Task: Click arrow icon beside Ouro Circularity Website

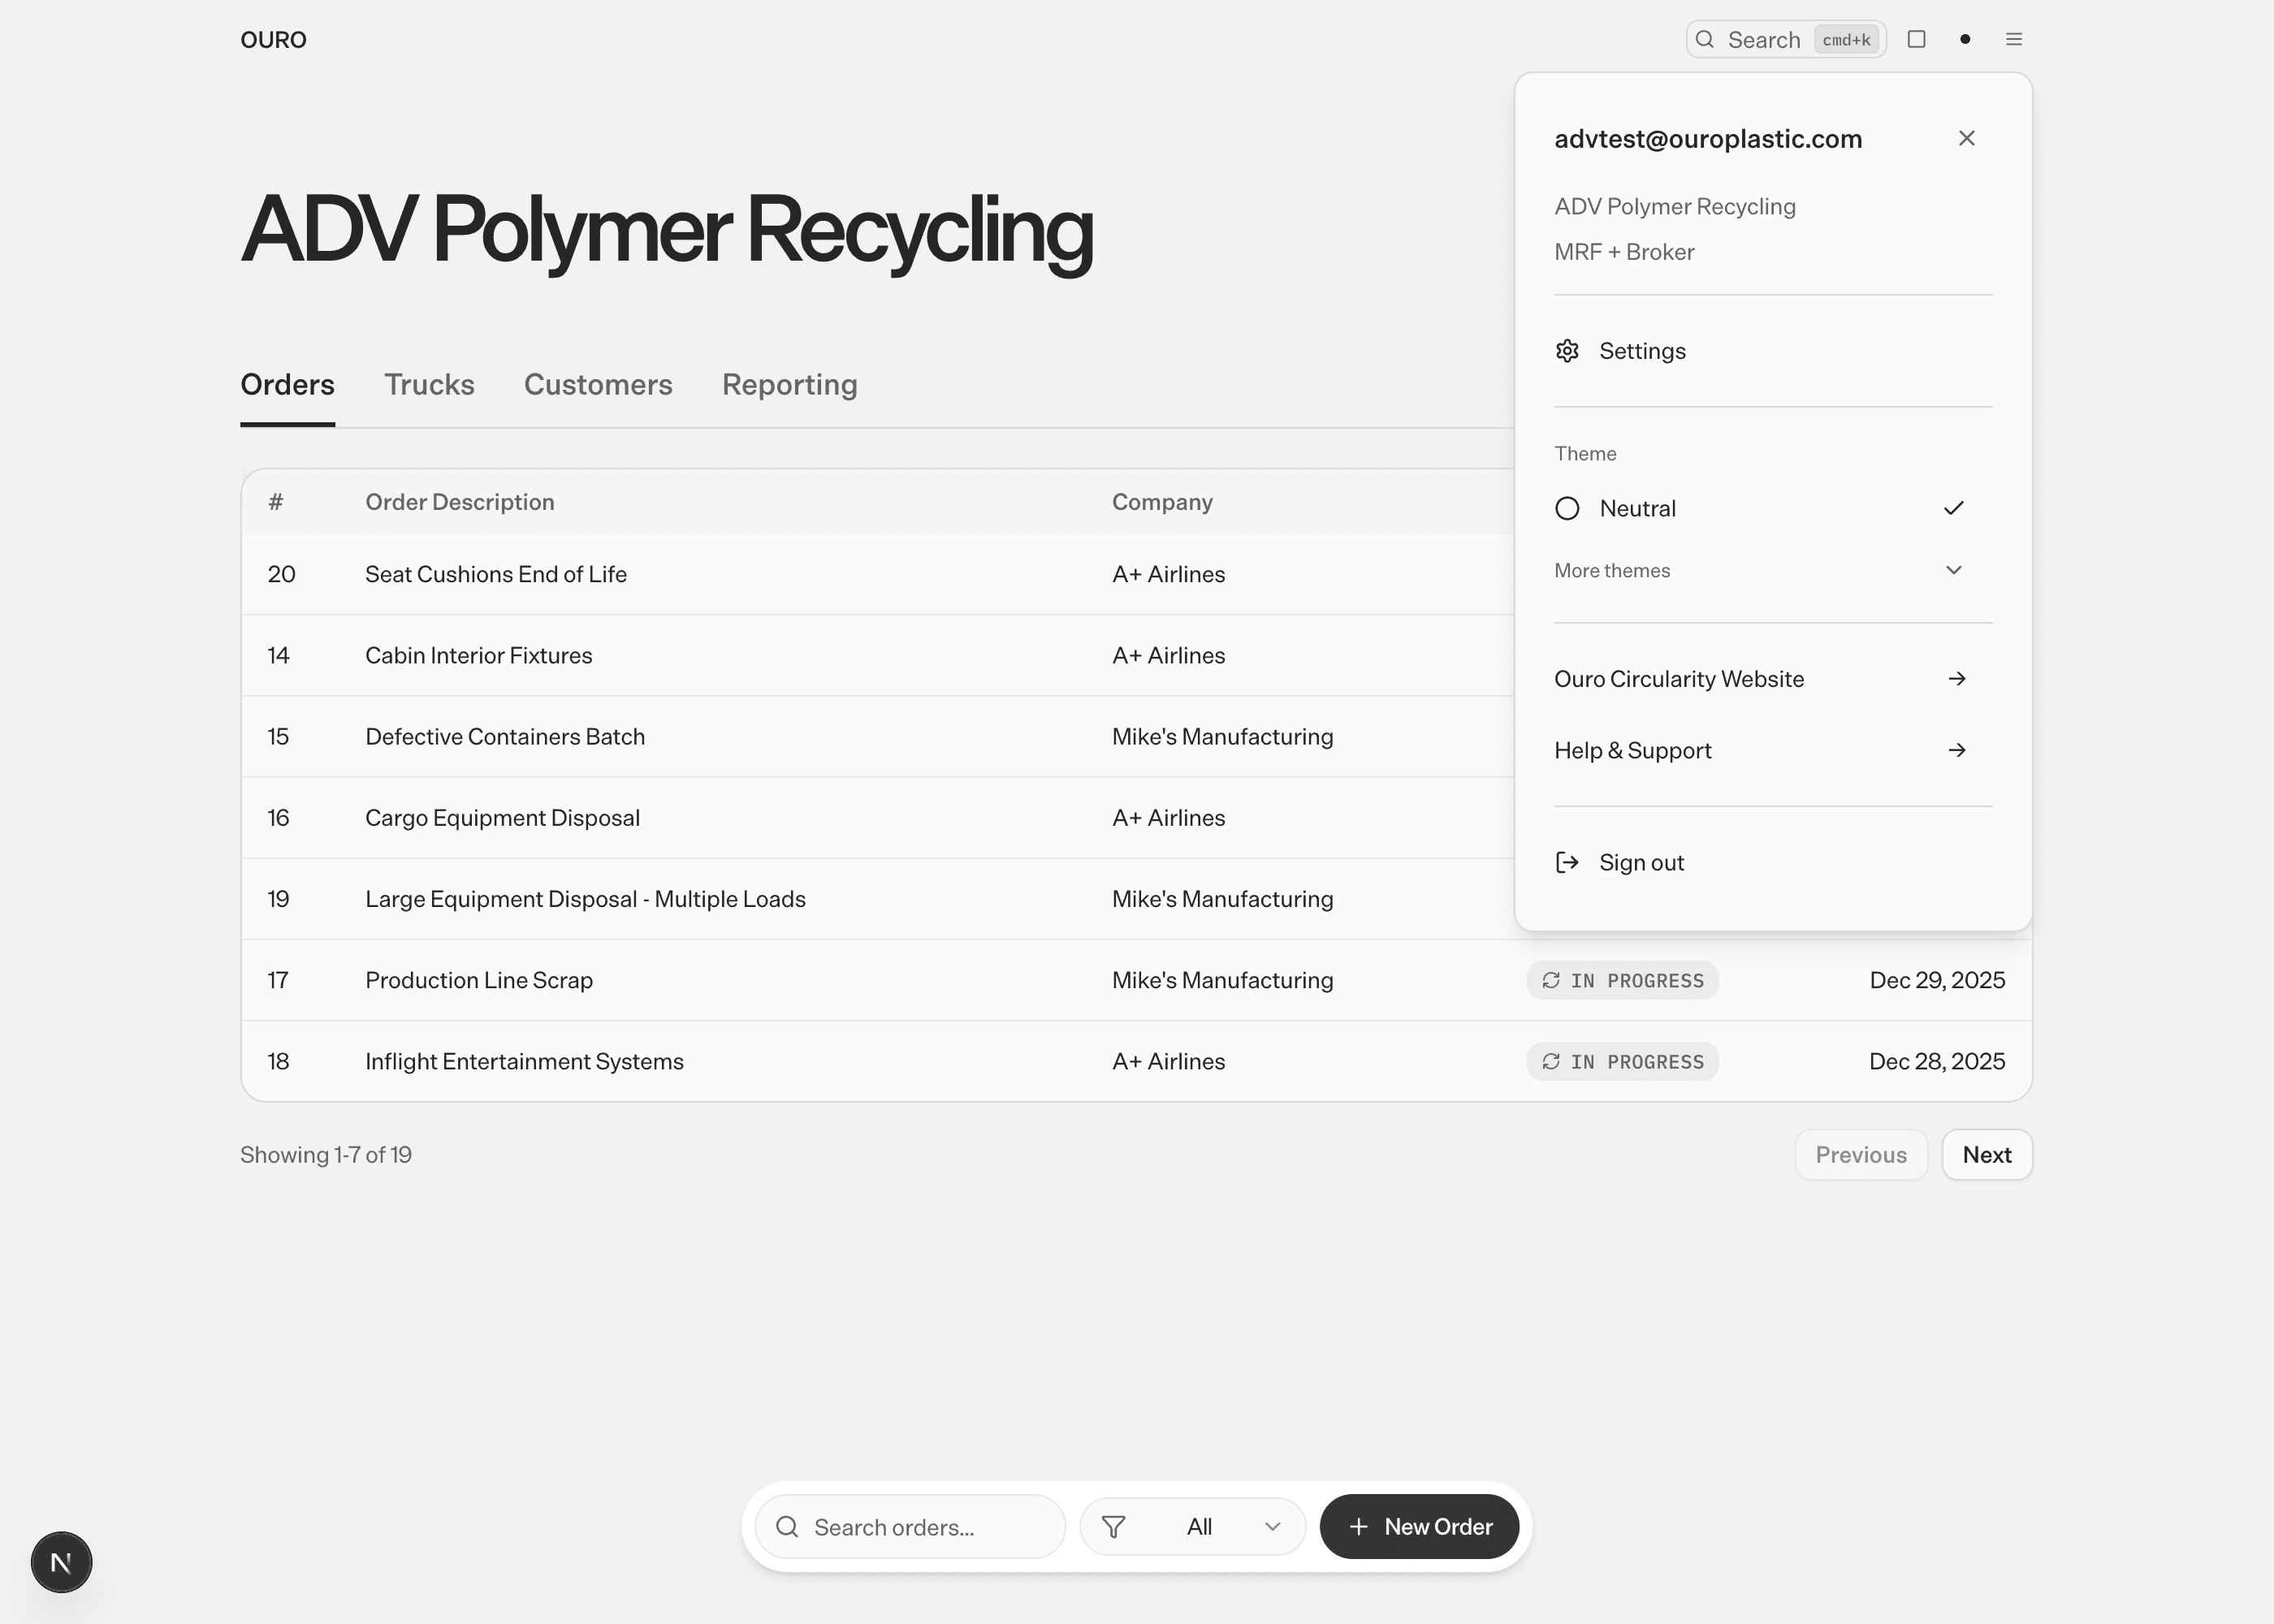Action: click(1957, 679)
